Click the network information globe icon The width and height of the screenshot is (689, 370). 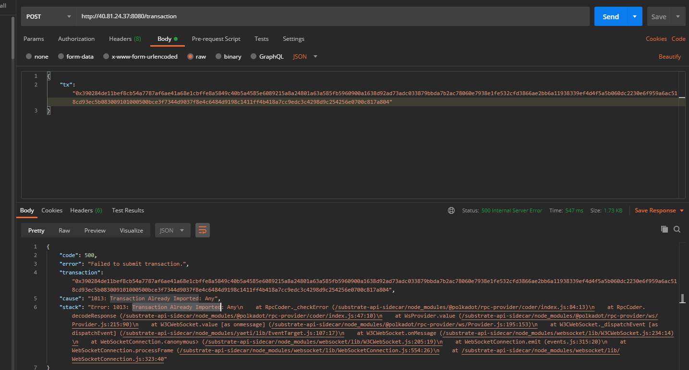coord(451,210)
